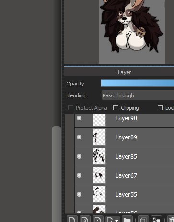
Task: Open the Blending mode Pass Through dropdown
Action: click(x=138, y=95)
